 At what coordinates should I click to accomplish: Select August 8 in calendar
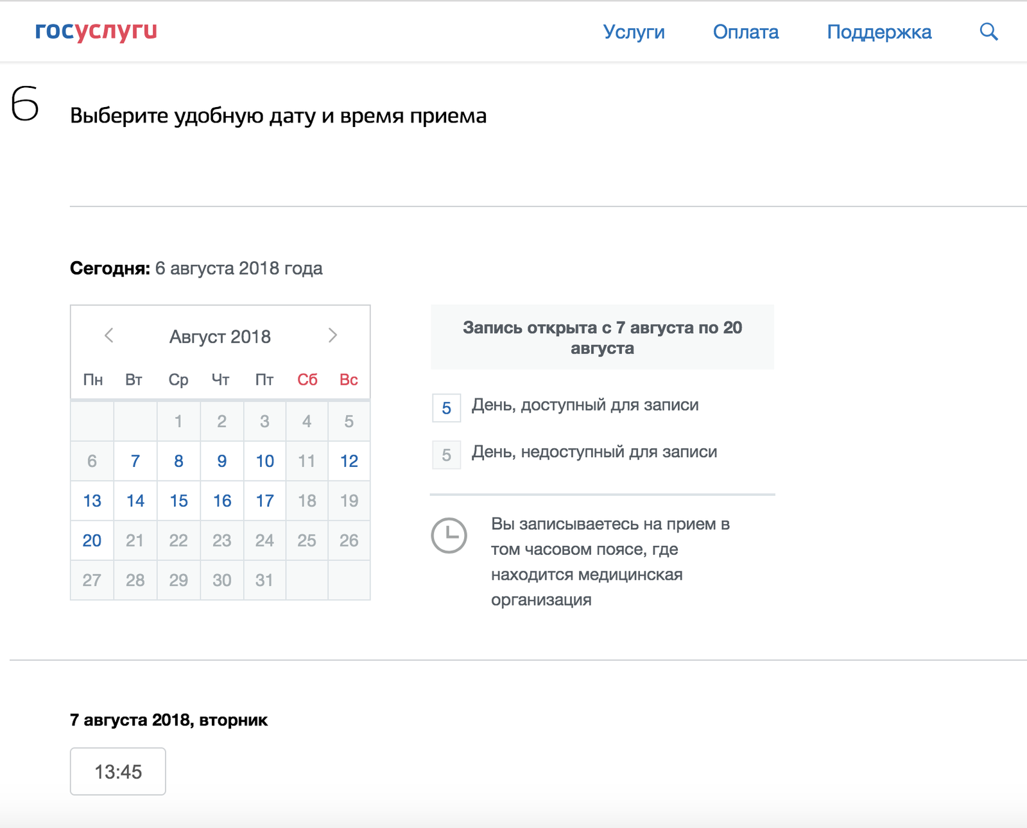[x=178, y=461]
